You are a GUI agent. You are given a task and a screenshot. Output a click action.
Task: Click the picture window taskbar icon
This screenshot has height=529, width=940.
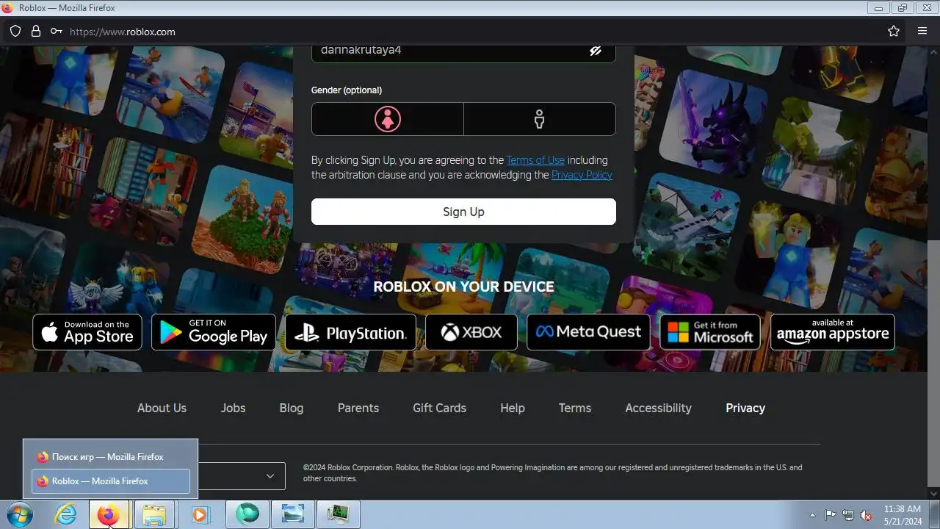[292, 515]
